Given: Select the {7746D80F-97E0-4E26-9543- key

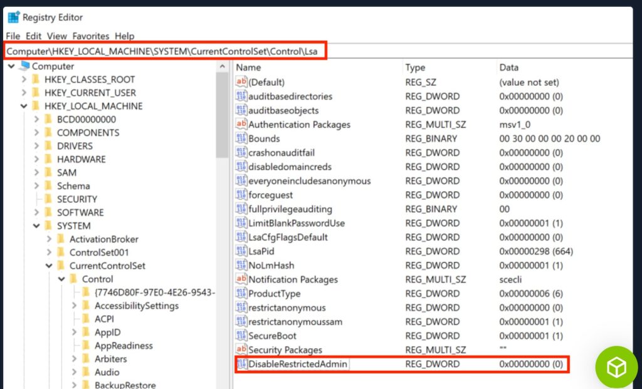Looking at the screenshot, I should click(155, 292).
